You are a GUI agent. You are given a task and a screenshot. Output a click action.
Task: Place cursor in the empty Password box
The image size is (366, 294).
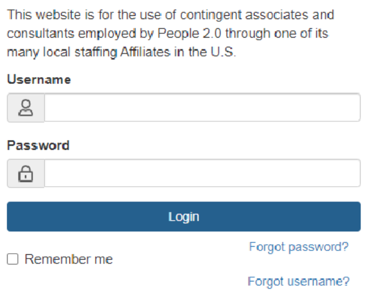pos(202,174)
